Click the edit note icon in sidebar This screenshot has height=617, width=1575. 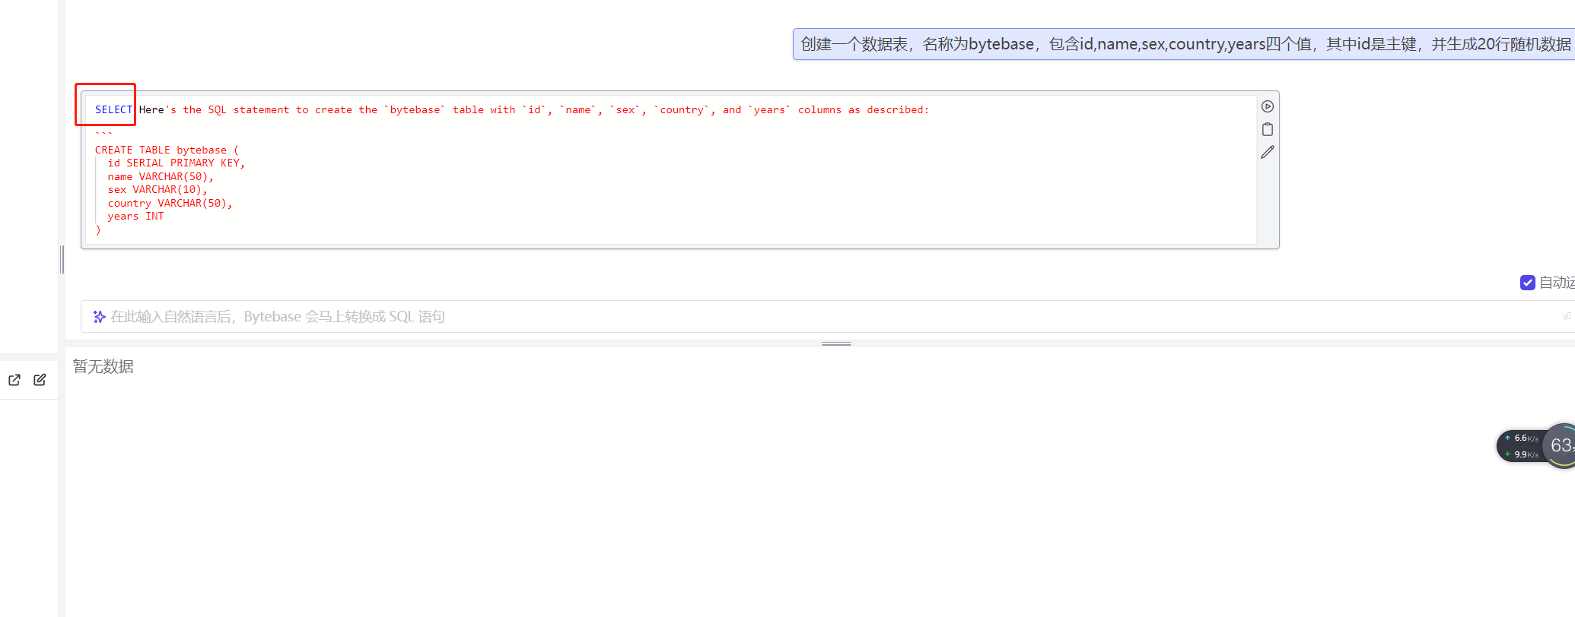pyautogui.click(x=40, y=380)
